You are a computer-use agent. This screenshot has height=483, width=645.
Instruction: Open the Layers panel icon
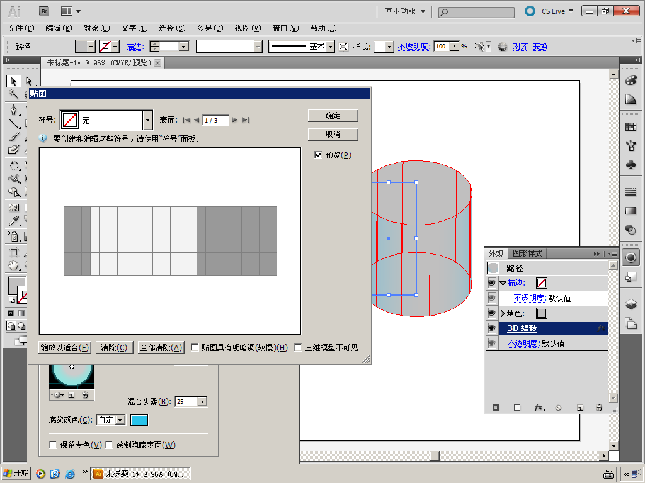[631, 304]
